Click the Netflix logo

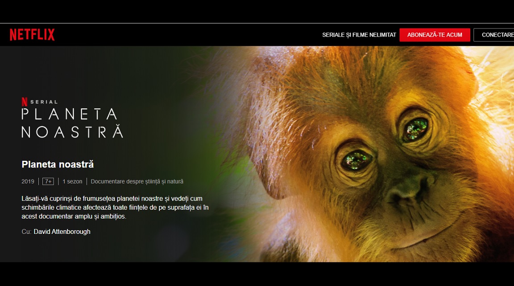(x=32, y=35)
